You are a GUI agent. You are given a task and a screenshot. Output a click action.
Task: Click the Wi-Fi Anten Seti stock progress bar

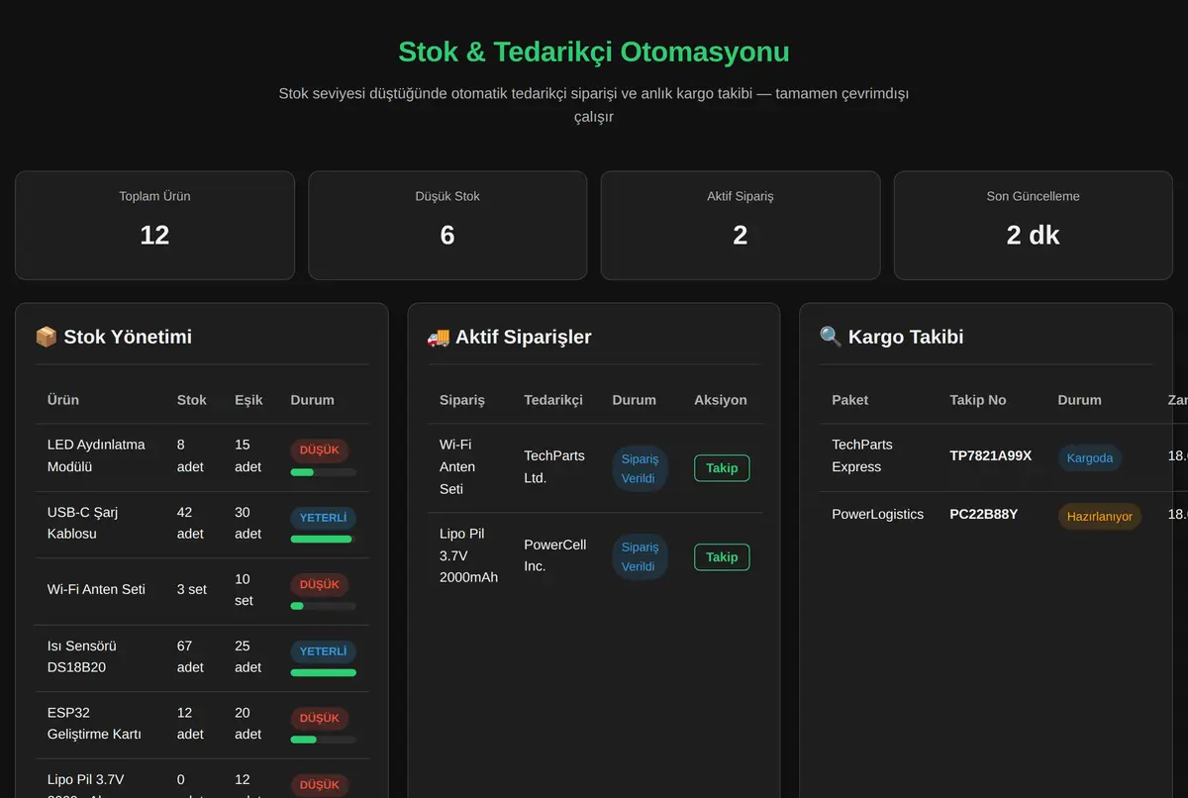323,606
